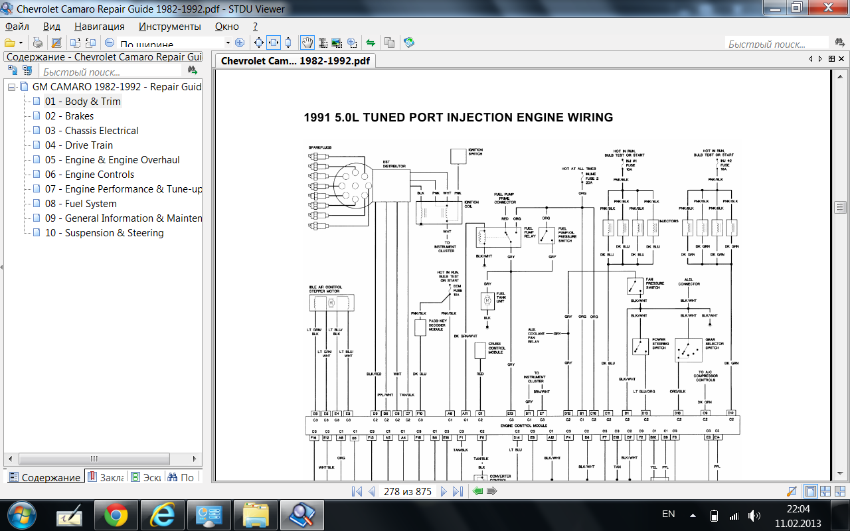Click the page number field '278 из 875'
Image resolution: width=850 pixels, height=531 pixels.
click(407, 492)
